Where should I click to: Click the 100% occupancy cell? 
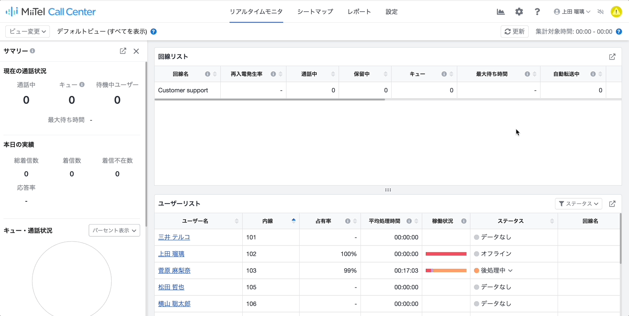[x=330, y=254]
